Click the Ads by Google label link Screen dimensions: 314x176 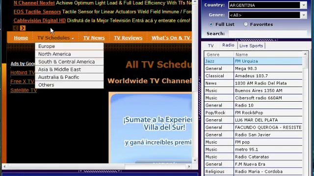[x=23, y=64]
